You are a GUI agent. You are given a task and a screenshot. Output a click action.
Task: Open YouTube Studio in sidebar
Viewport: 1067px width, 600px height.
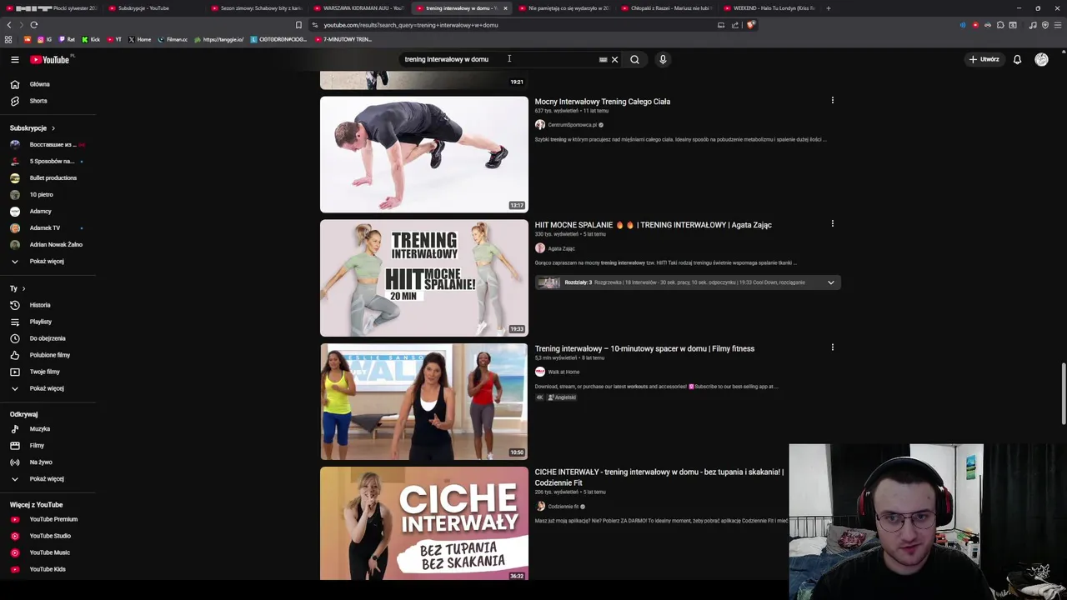pos(48,536)
